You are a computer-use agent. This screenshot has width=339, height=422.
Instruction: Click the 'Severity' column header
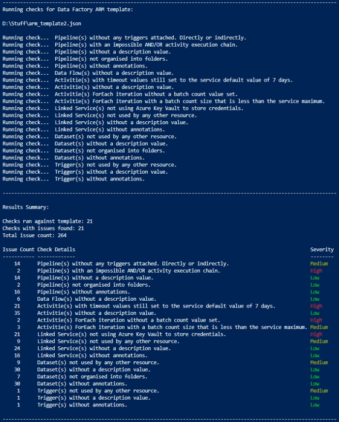pyautogui.click(x=322, y=249)
